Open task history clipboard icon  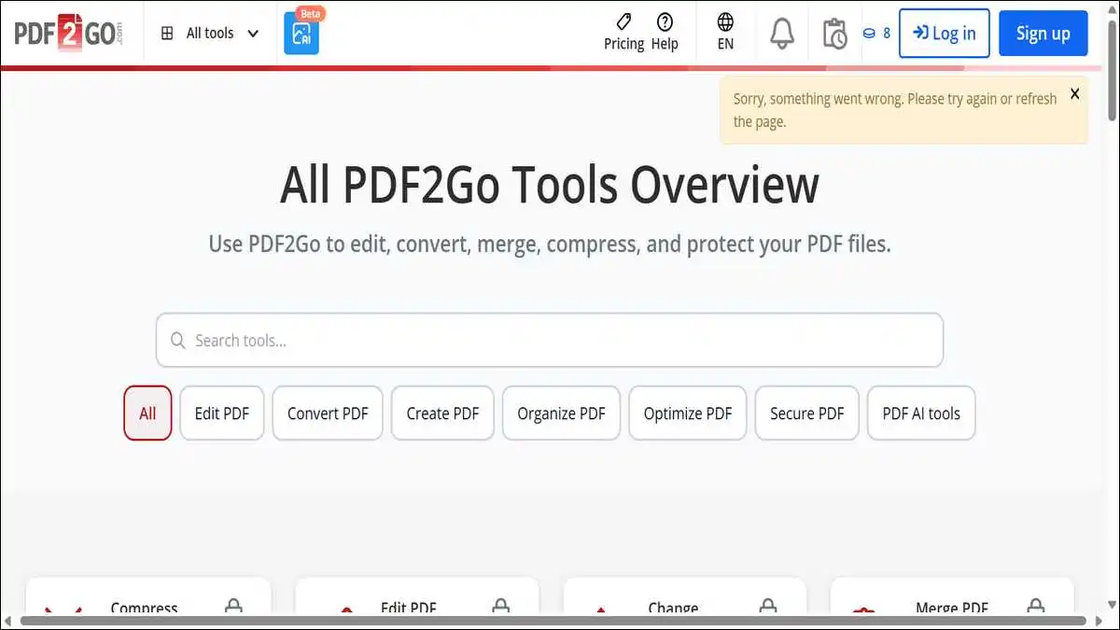click(x=834, y=34)
